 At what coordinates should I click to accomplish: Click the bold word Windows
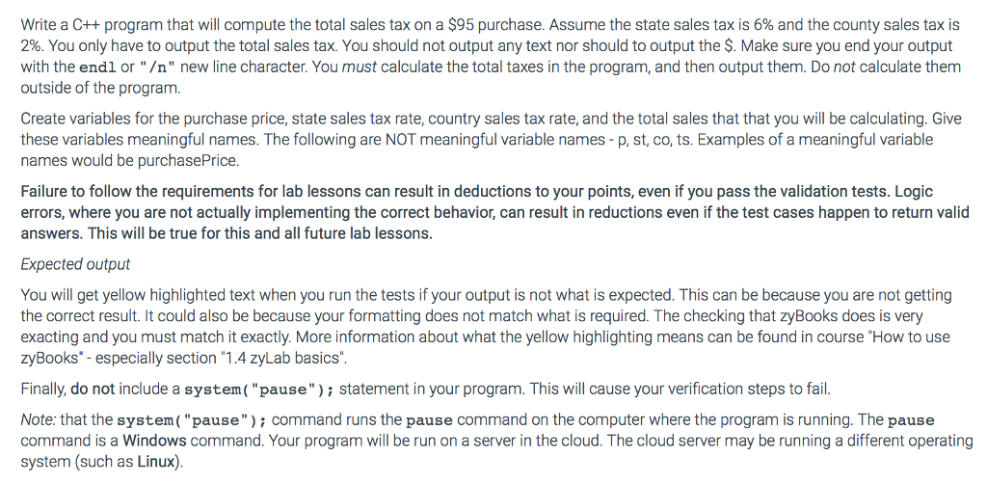point(154,441)
